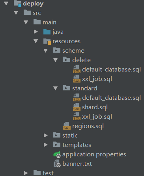Expand the test folder arrow

point(26,173)
